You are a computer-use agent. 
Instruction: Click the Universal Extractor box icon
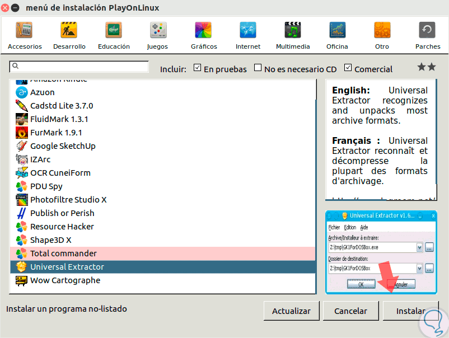point(21,267)
